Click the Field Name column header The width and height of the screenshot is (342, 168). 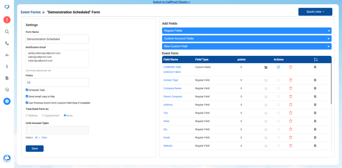coord(171,59)
